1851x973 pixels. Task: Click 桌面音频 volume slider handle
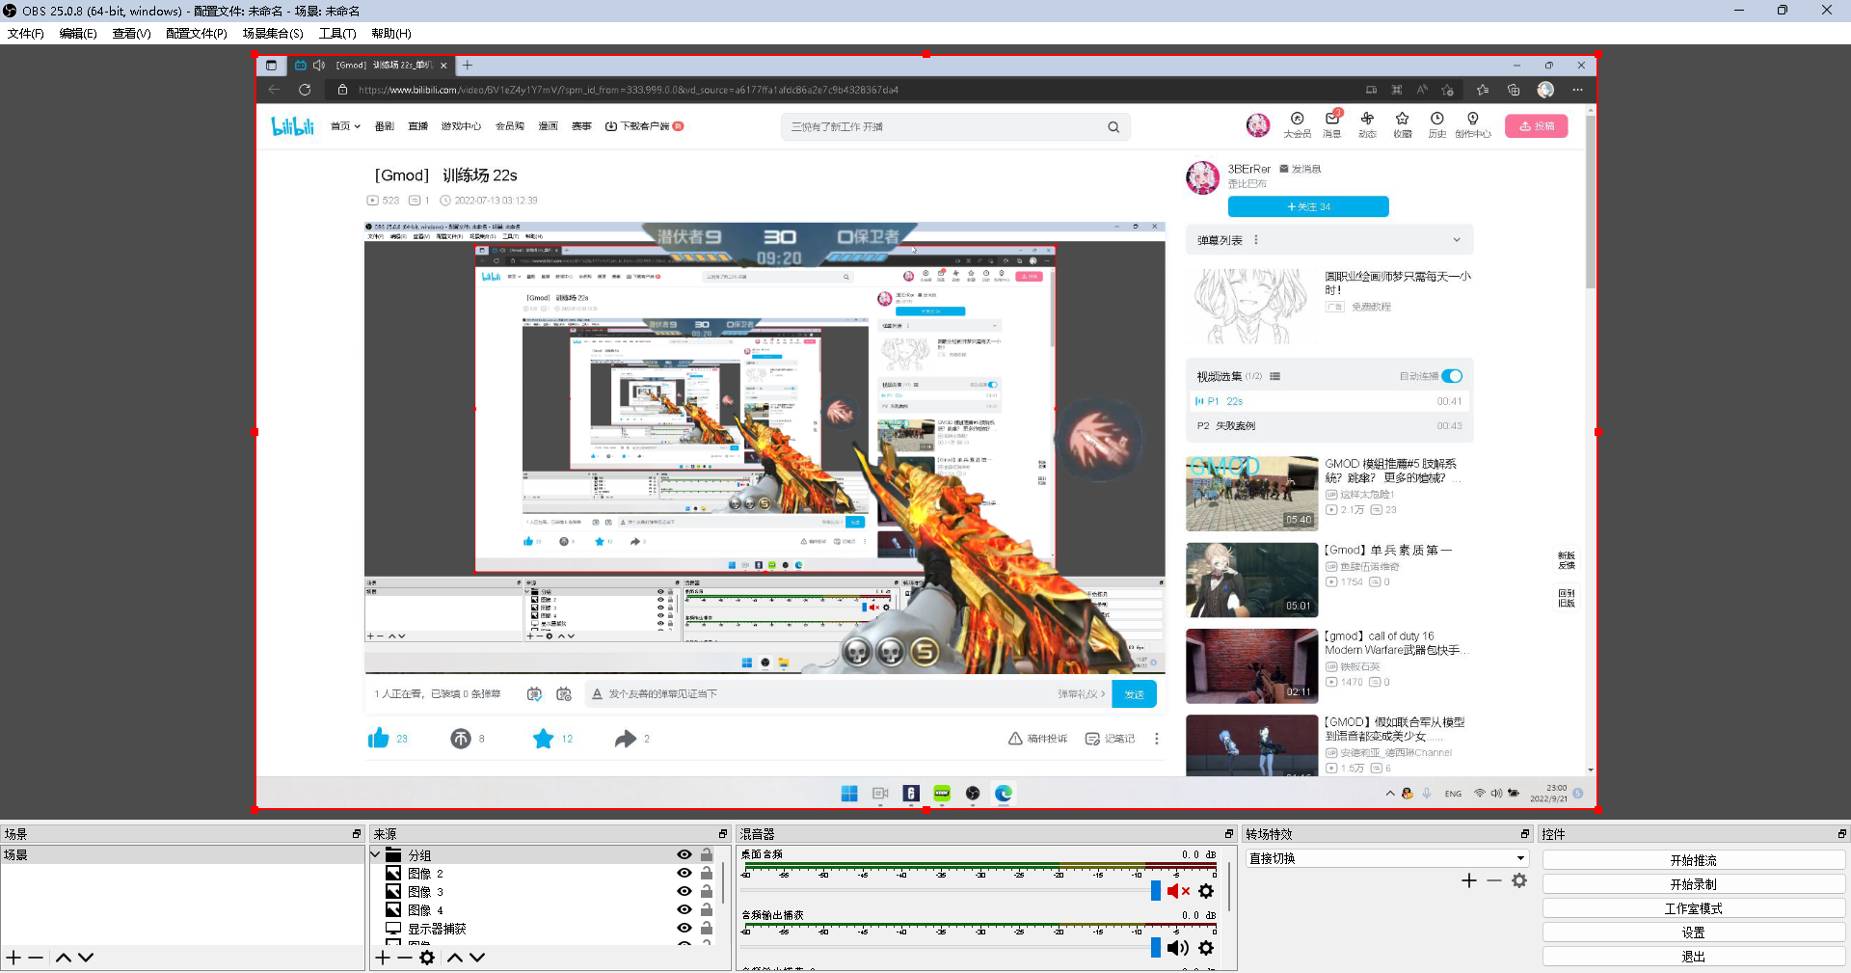click(1156, 891)
